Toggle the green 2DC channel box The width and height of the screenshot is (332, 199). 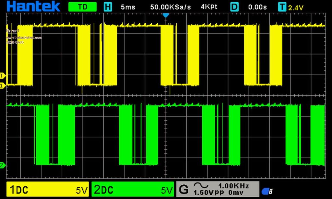click(133, 189)
